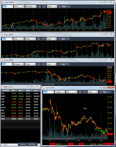Open the 5 minutes interval dropdown
This screenshot has width=116, height=147.
click(x=19, y=64)
